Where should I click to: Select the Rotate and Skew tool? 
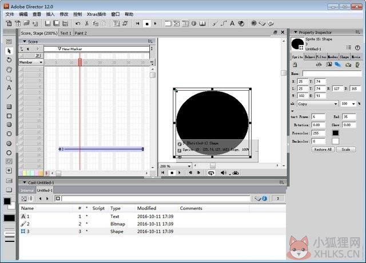[9, 60]
